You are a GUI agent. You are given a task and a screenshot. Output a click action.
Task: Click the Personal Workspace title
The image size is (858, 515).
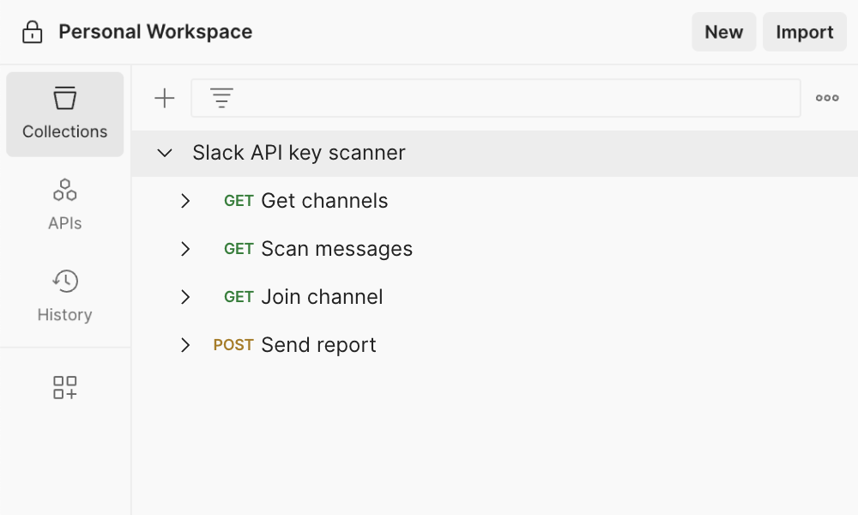point(155,33)
